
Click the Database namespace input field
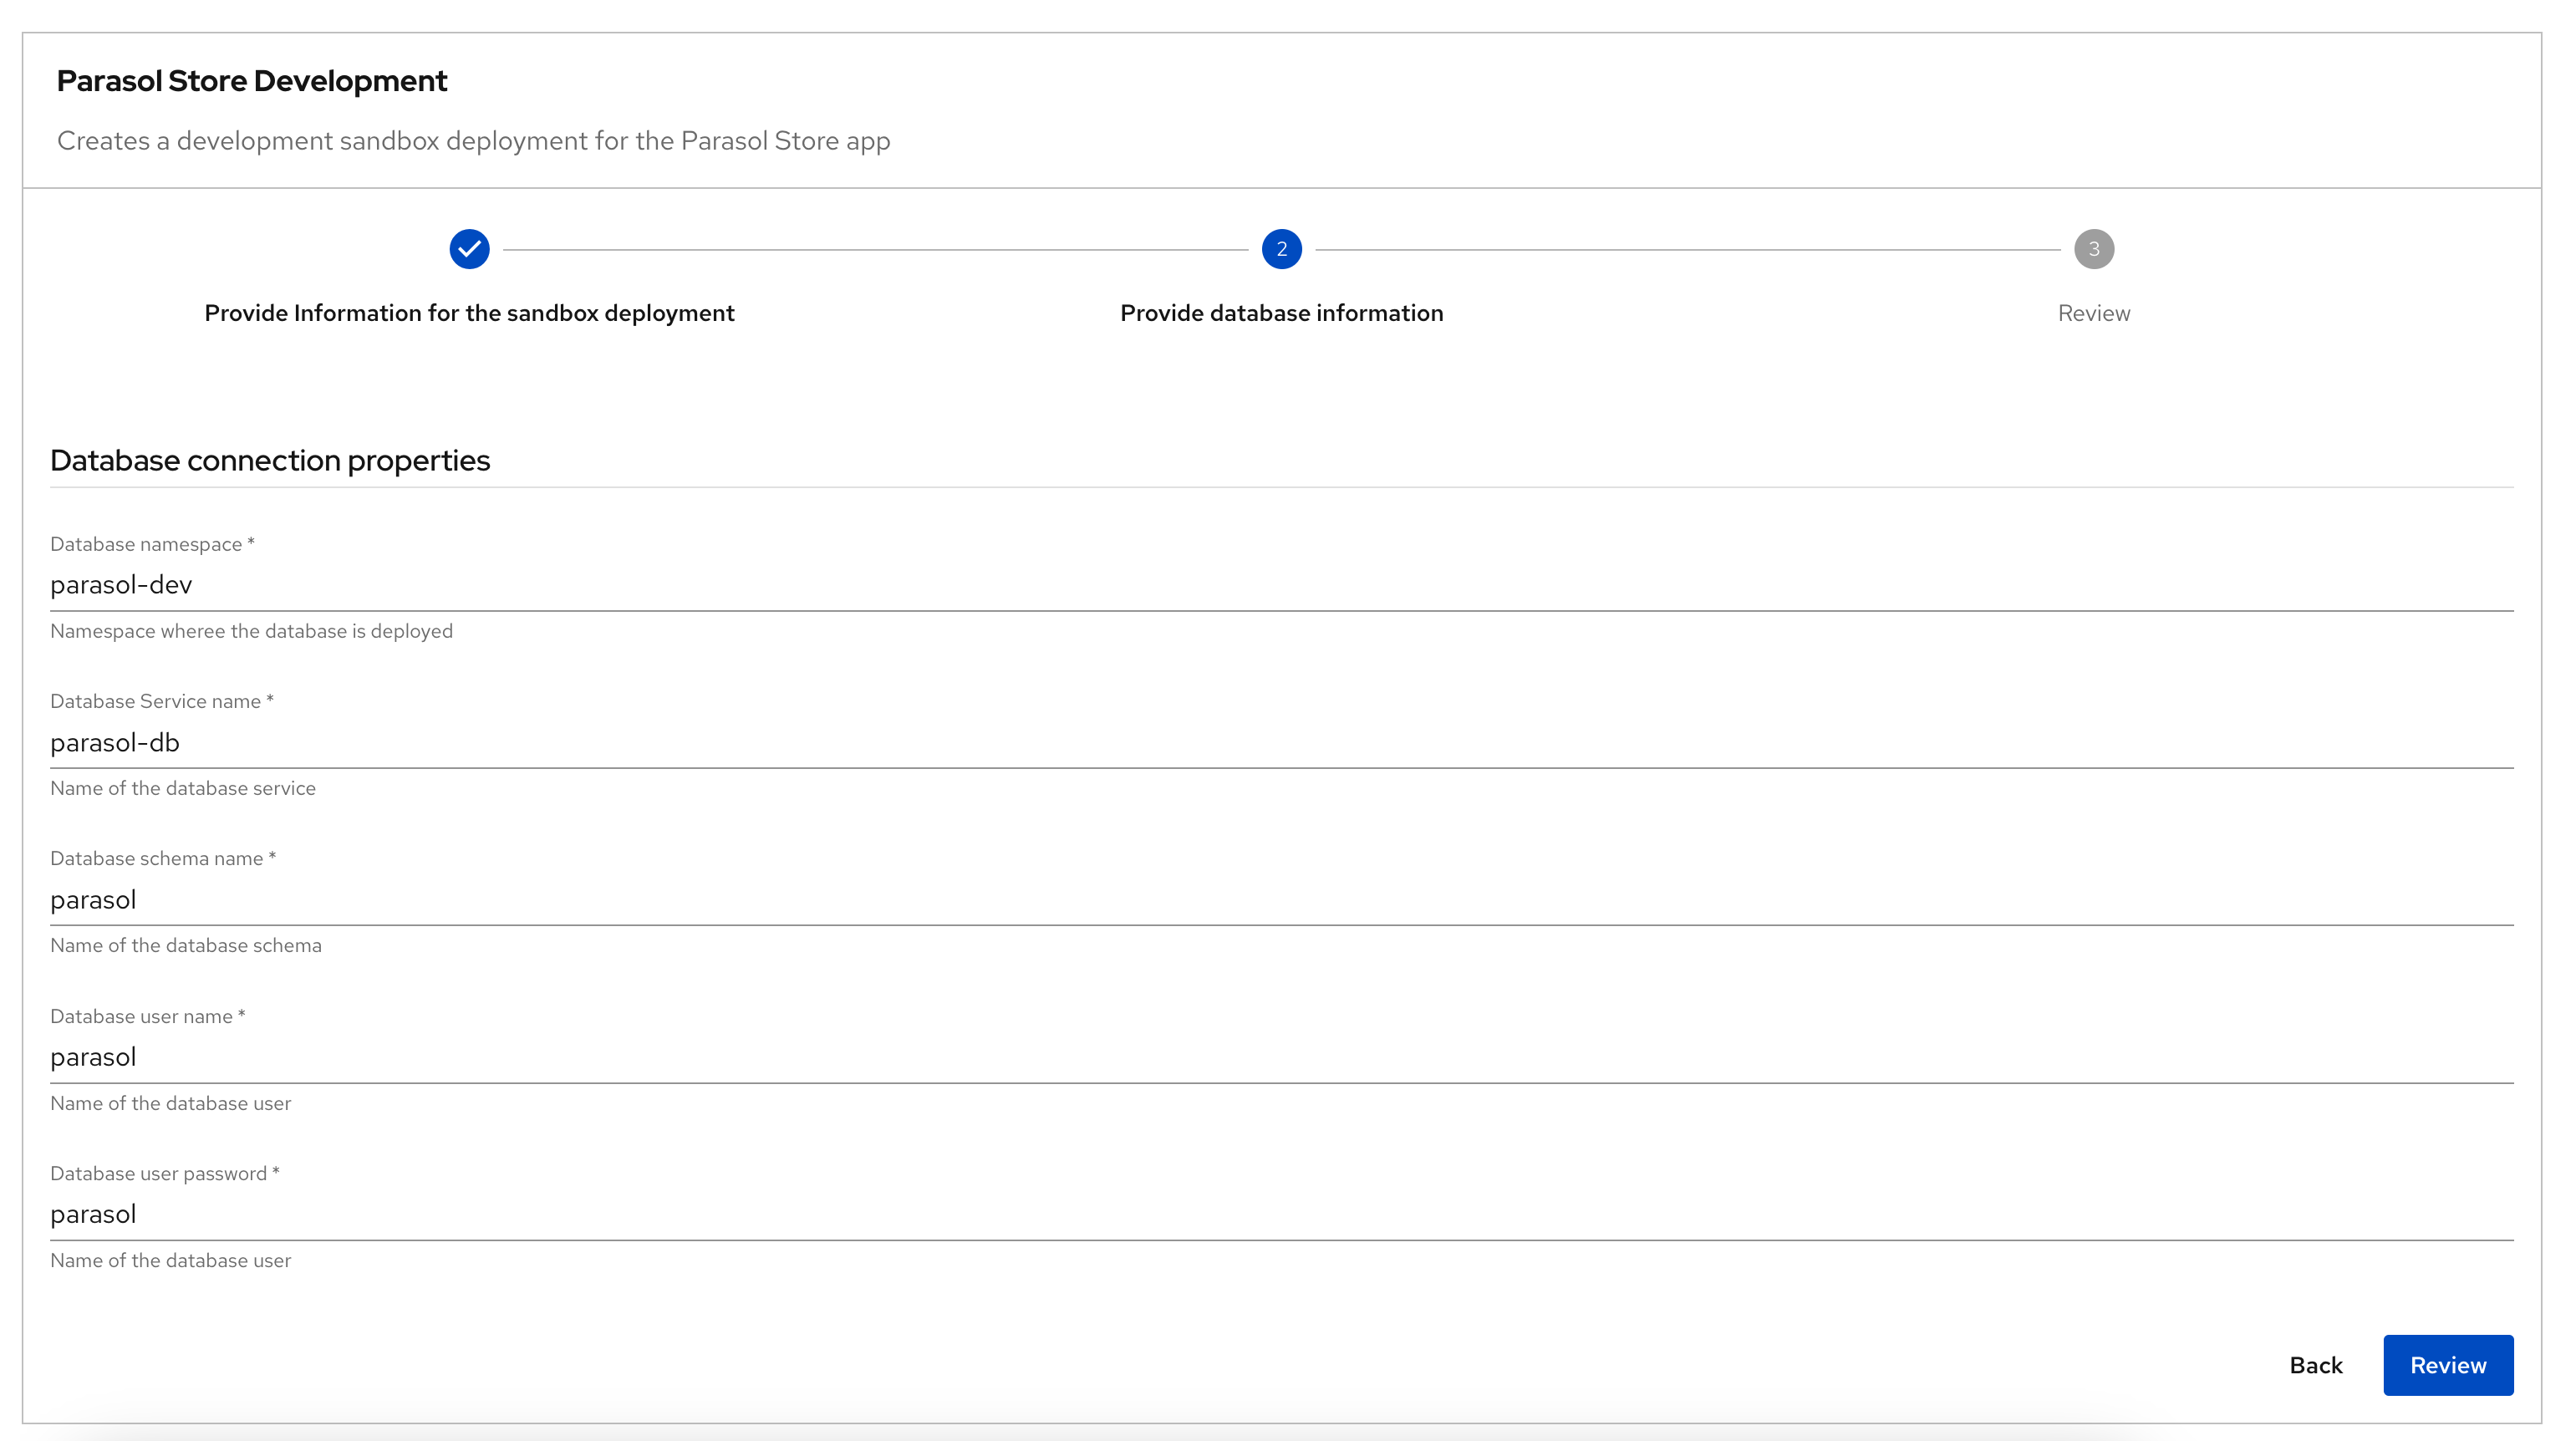(1281, 585)
